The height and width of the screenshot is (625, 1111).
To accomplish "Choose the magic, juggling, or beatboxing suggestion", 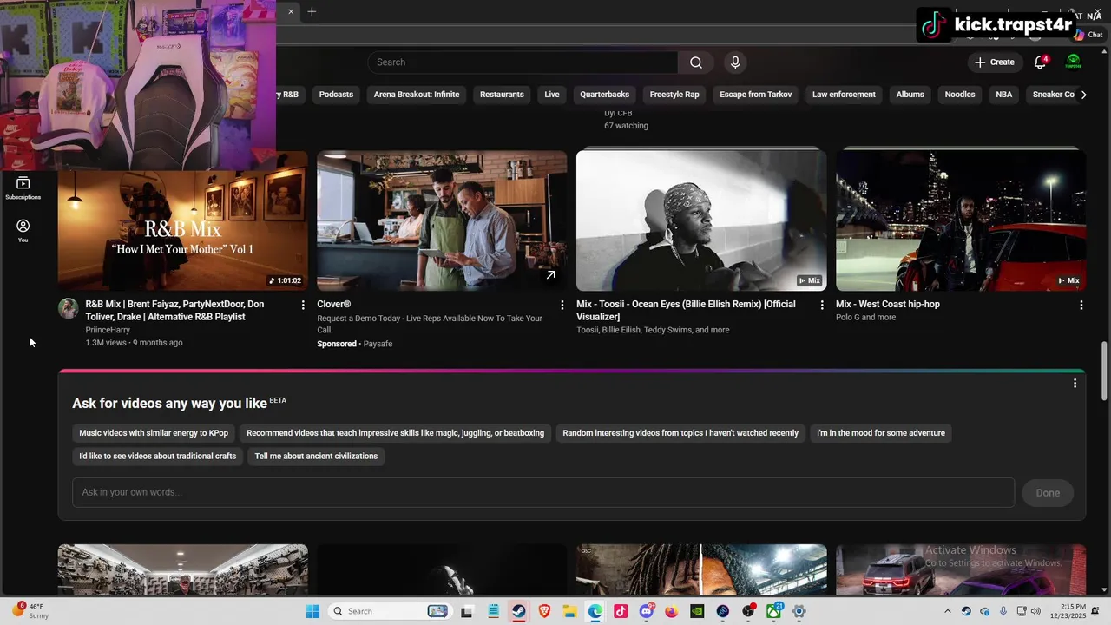I will (x=395, y=433).
